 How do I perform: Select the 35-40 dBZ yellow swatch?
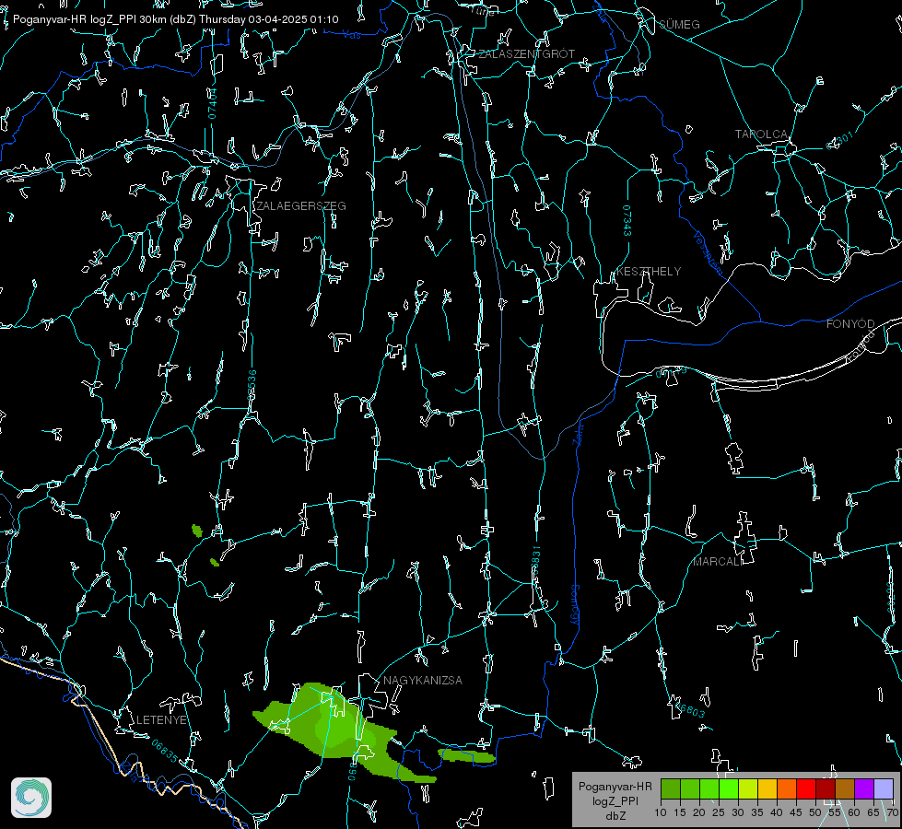pos(767,789)
